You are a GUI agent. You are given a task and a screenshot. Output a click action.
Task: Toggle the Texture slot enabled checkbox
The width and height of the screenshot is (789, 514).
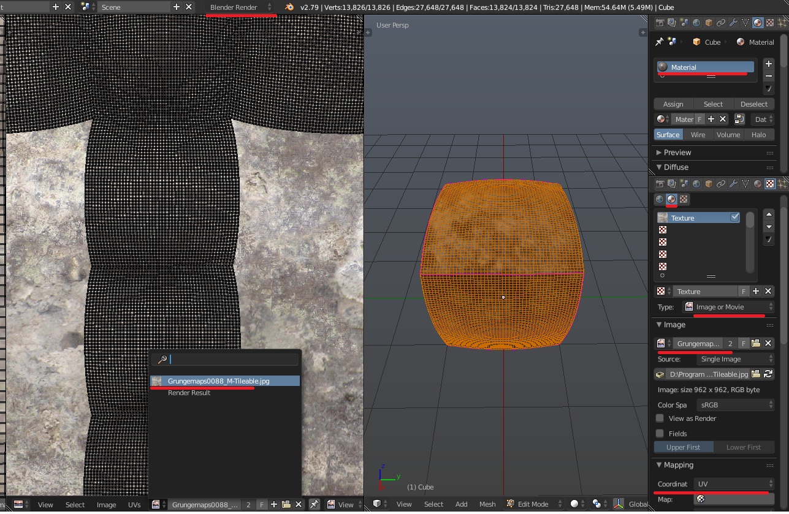(735, 217)
